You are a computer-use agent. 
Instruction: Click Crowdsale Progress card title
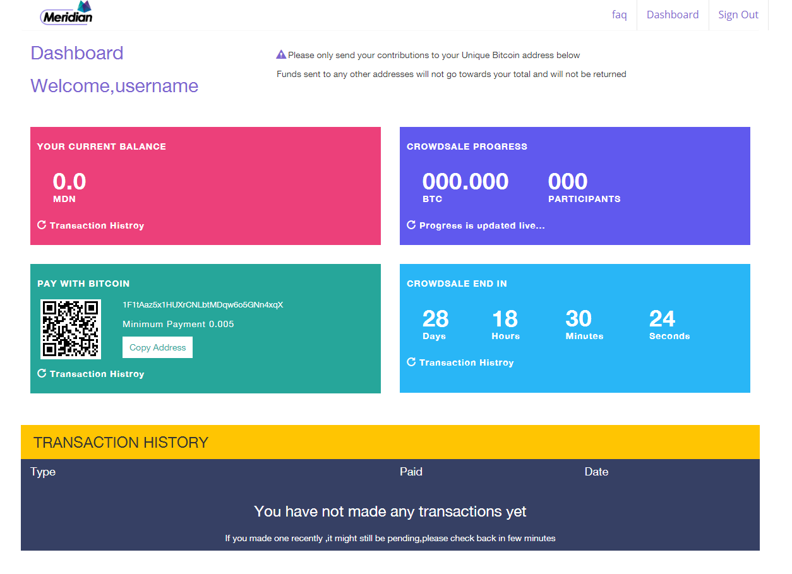click(x=467, y=146)
